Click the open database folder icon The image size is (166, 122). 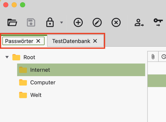point(12,23)
